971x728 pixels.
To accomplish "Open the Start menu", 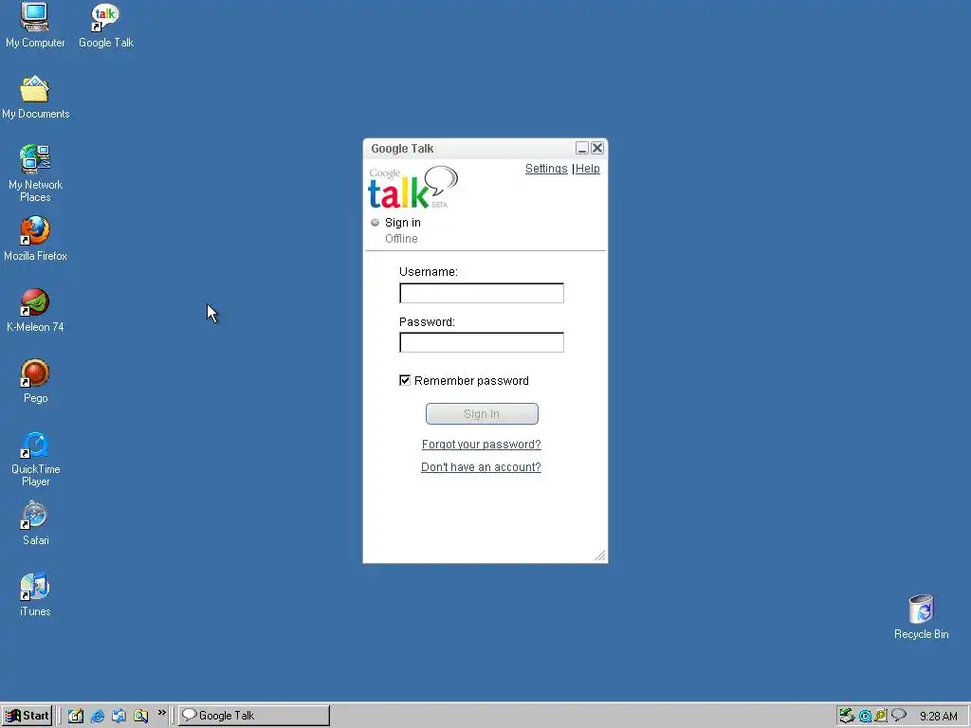I will tap(27, 716).
